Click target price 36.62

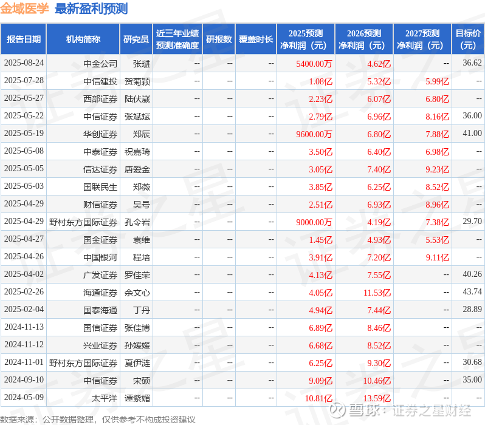pos(472,63)
